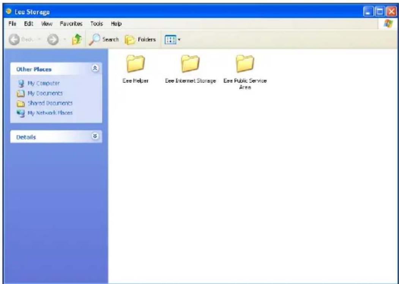Go up one folder level
The width and height of the screenshot is (399, 284).
tap(76, 40)
